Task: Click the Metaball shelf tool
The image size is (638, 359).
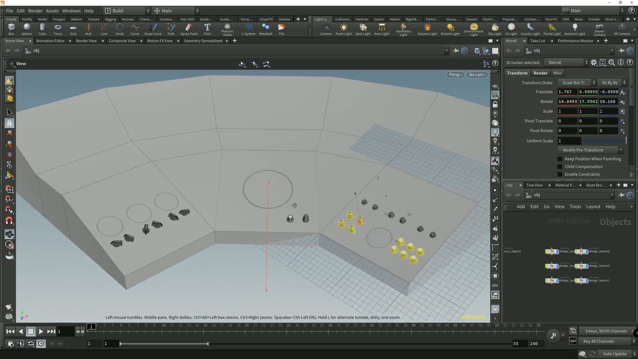Action: (265, 29)
